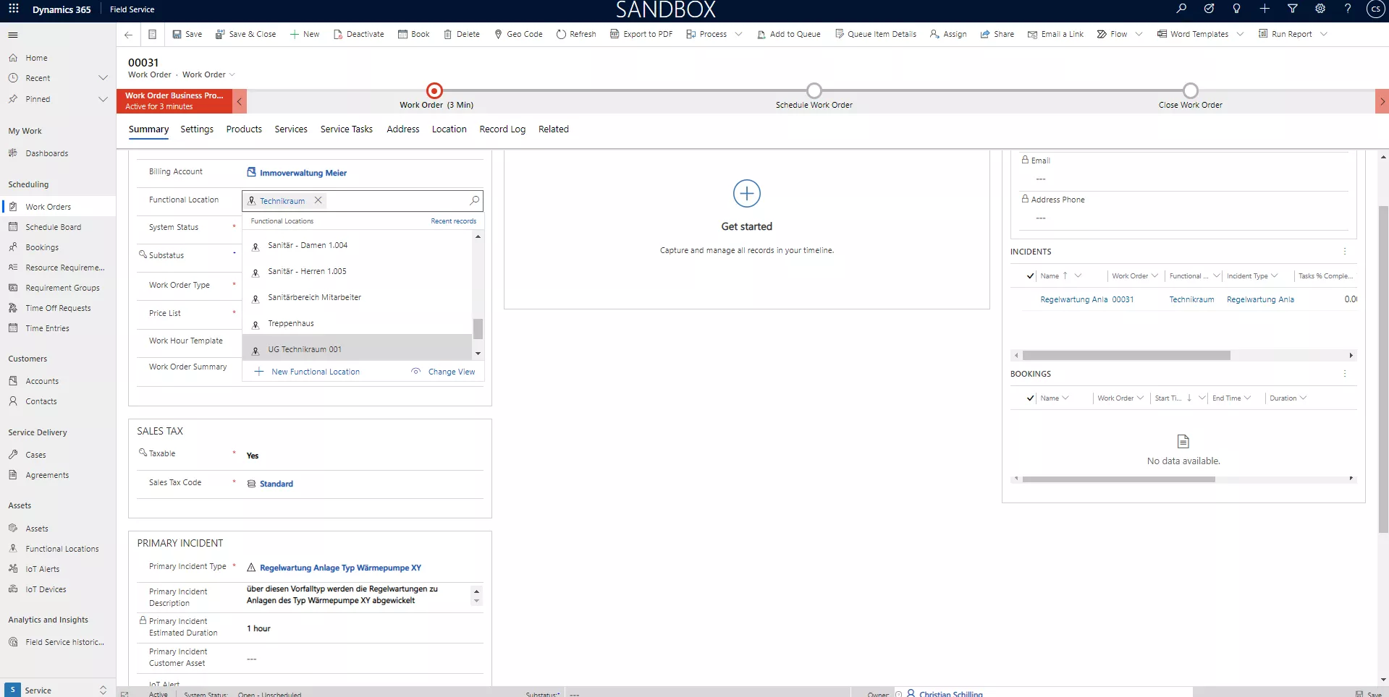Click the Refresh command icon
The width and height of the screenshot is (1389, 697).
click(x=561, y=34)
